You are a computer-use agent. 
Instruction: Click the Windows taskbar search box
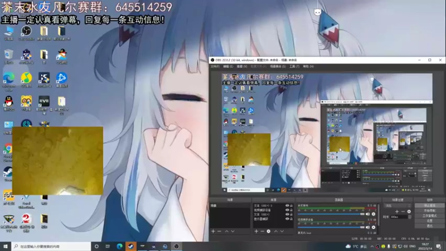click(x=51, y=247)
